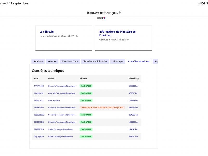The width and height of the screenshot is (208, 156).
Task: Open the partially visible Rapport tab
Action: coord(155,61)
